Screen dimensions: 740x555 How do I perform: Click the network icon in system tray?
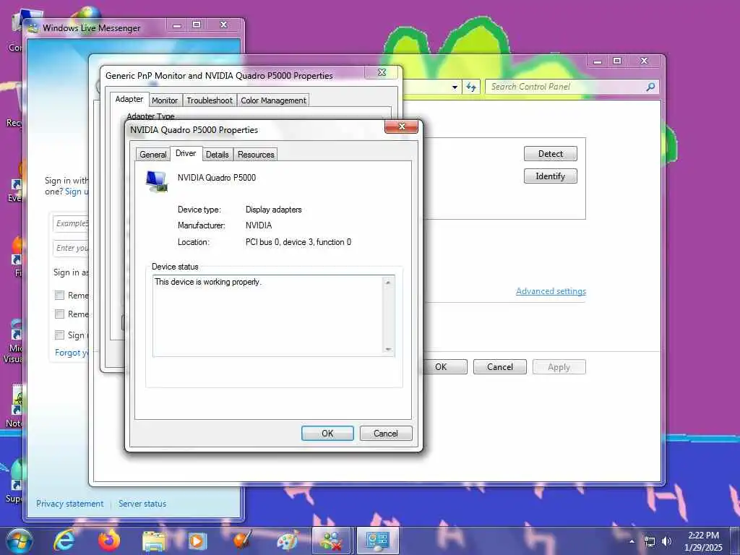tap(650, 541)
